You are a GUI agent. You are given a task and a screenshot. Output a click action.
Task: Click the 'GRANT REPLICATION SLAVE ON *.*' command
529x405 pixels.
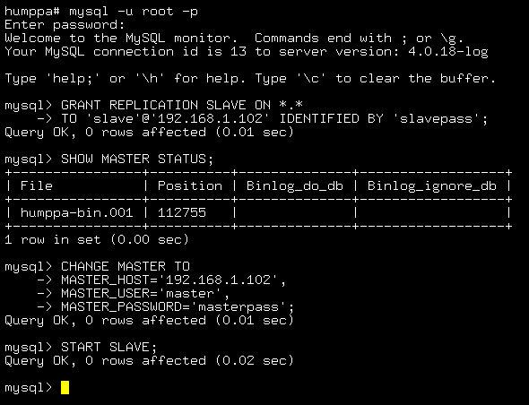182,105
